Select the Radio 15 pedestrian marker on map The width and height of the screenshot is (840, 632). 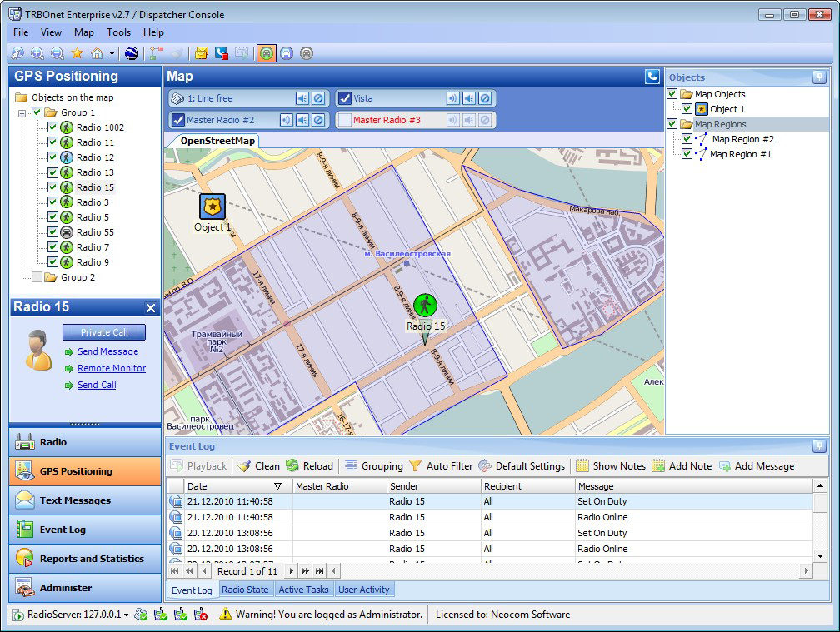click(425, 306)
